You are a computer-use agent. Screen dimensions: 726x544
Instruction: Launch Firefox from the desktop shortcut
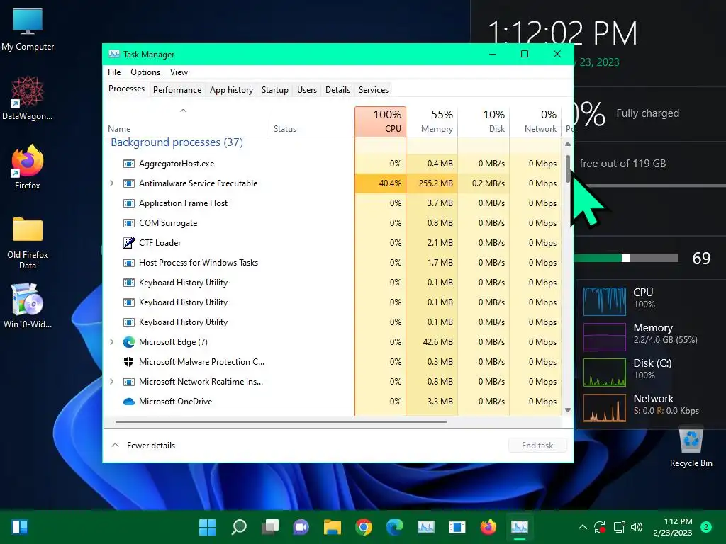[28, 166]
